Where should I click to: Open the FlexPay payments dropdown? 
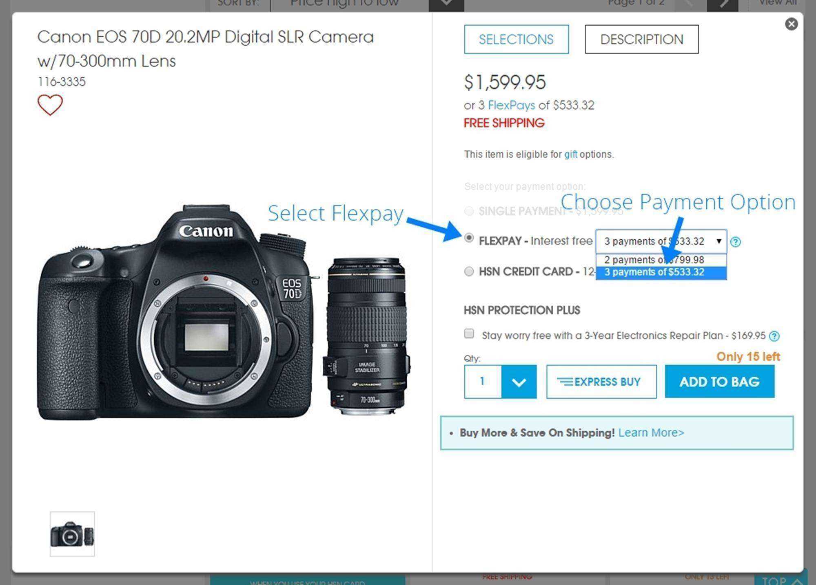661,241
